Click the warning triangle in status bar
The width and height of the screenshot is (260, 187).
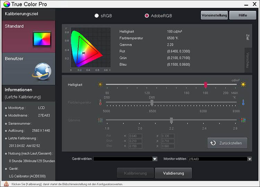point(6,184)
